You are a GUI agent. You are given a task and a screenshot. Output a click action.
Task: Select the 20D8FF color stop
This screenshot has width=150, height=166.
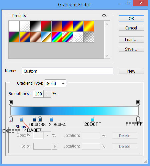coord(92,118)
